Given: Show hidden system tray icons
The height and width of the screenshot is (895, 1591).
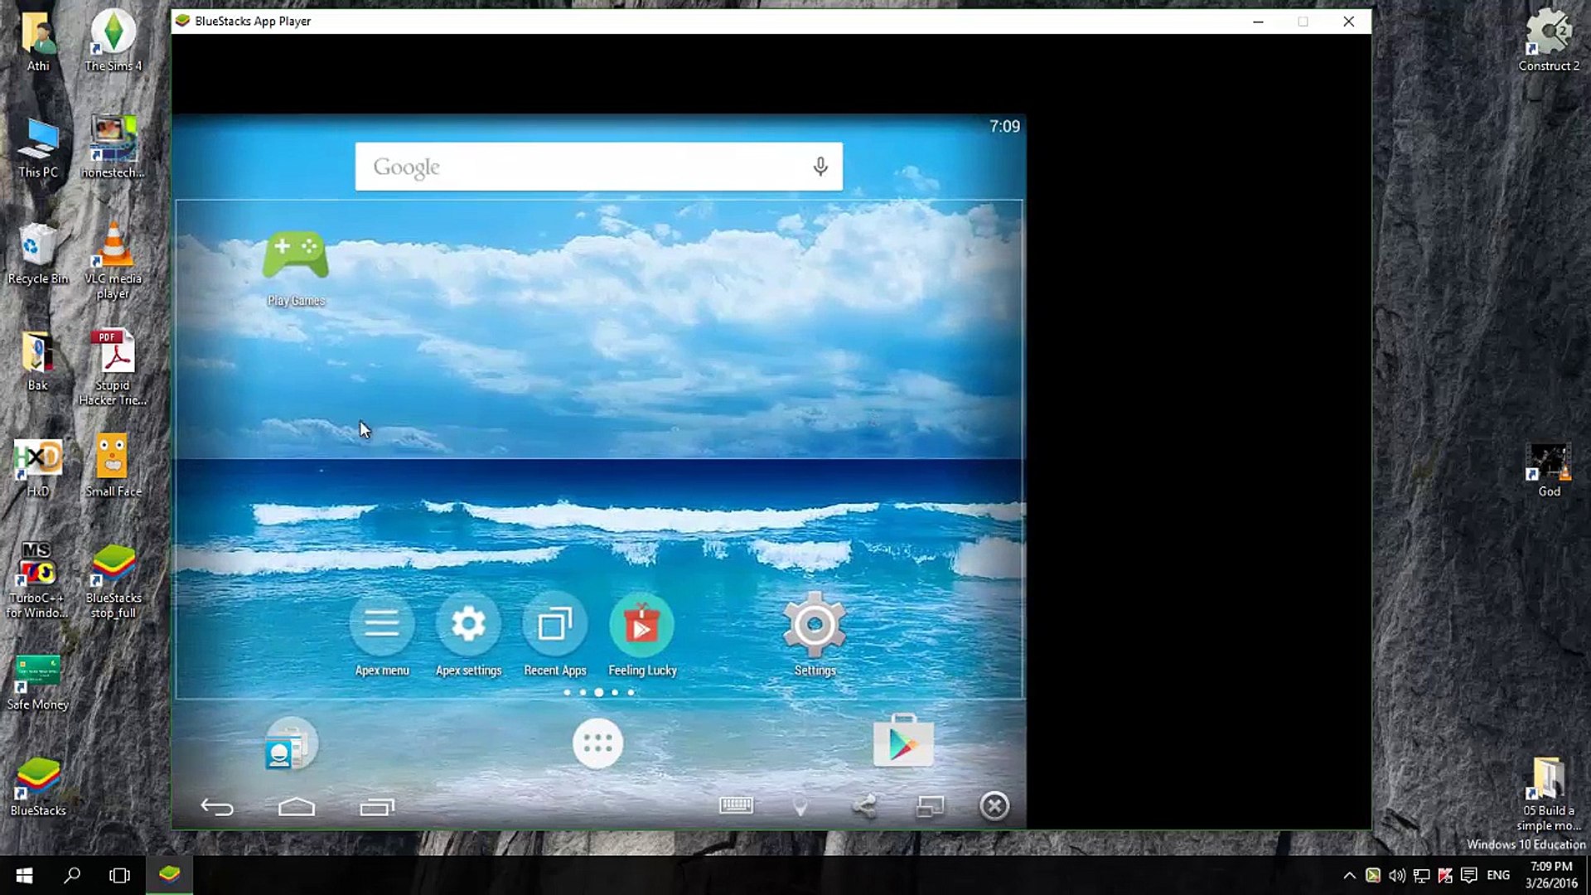Looking at the screenshot, I should (x=1349, y=875).
